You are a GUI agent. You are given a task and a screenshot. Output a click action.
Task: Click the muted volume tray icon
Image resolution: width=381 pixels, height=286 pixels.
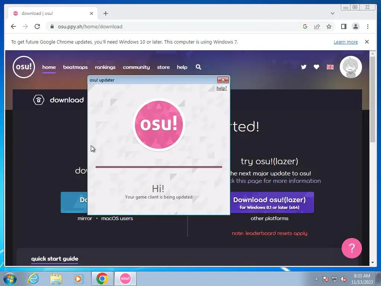pyautogui.click(x=343, y=279)
